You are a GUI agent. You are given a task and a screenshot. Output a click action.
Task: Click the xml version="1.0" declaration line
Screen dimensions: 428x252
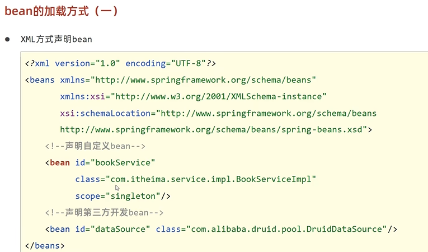(x=84, y=63)
